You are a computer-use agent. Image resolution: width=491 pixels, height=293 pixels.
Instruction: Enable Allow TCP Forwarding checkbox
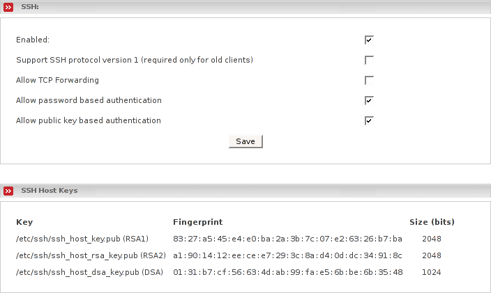coord(369,80)
